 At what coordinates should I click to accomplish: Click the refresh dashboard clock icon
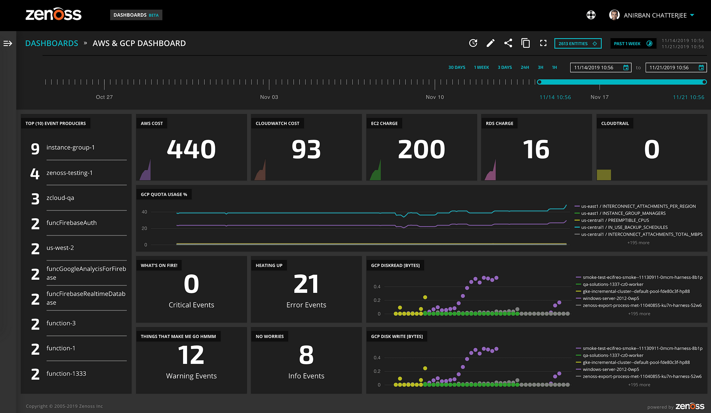(x=473, y=43)
